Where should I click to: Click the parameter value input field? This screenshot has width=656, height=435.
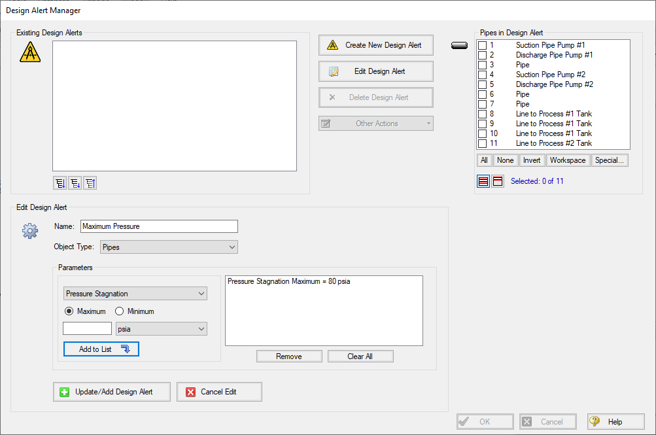[x=87, y=329]
